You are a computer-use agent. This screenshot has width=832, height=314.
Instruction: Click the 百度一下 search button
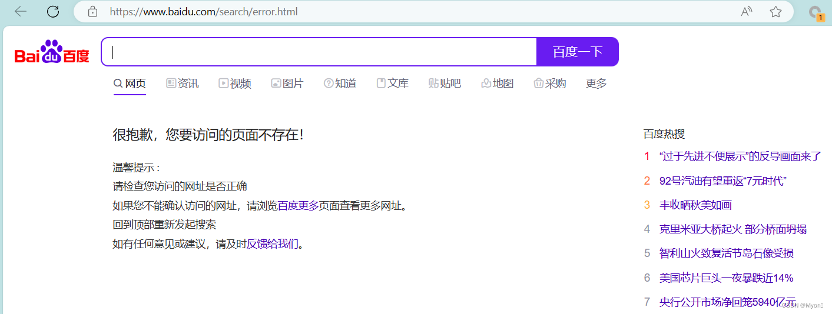[x=578, y=52]
